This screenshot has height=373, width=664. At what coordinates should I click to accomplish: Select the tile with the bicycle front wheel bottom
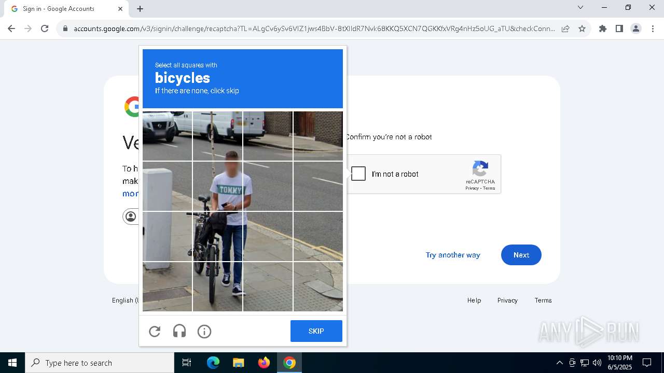[x=217, y=287]
